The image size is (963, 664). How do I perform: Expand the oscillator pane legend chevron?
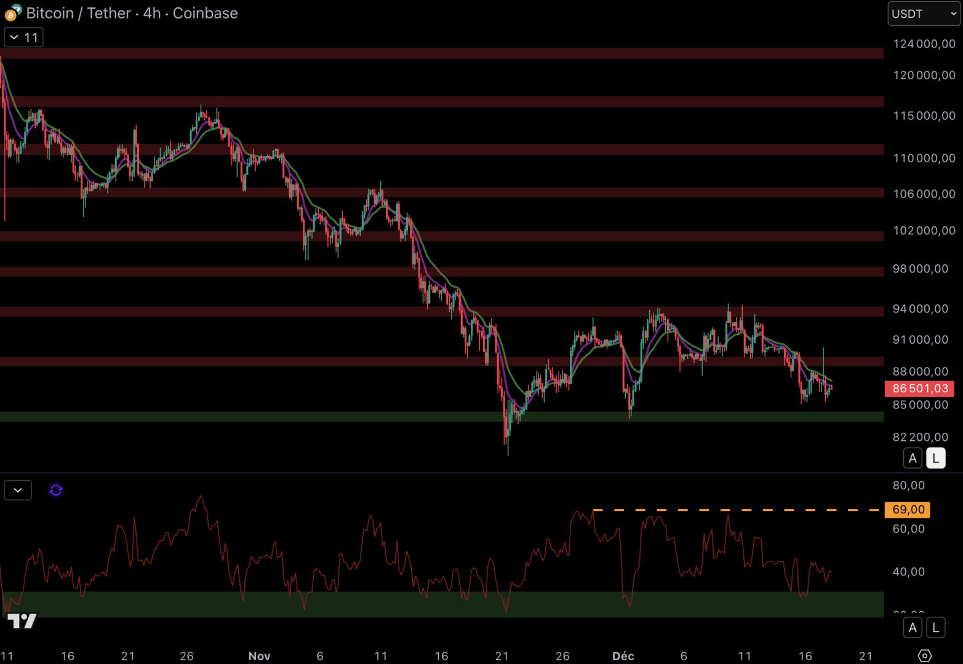pyautogui.click(x=18, y=490)
